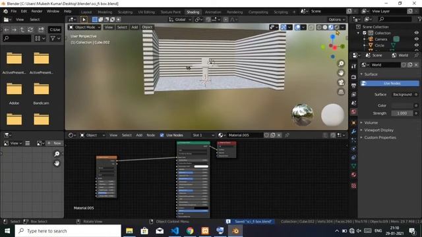The height and width of the screenshot is (237, 422).
Task: Click image editor pan hand icon
Action: pos(57,163)
